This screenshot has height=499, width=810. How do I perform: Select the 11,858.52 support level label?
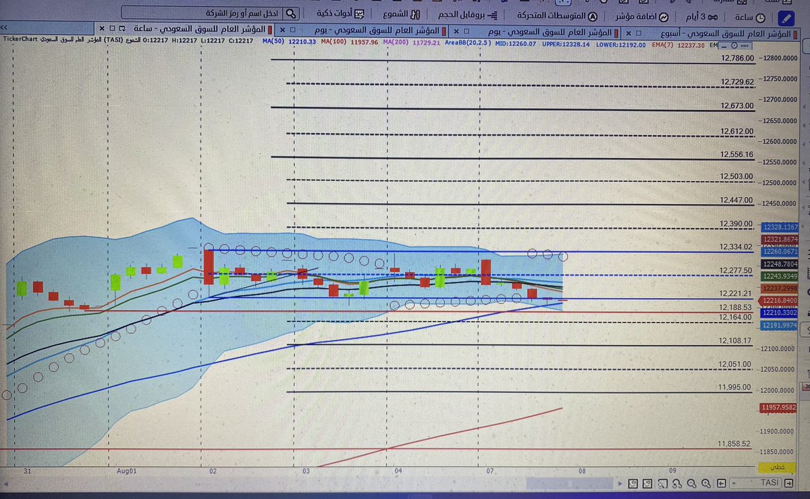click(736, 444)
